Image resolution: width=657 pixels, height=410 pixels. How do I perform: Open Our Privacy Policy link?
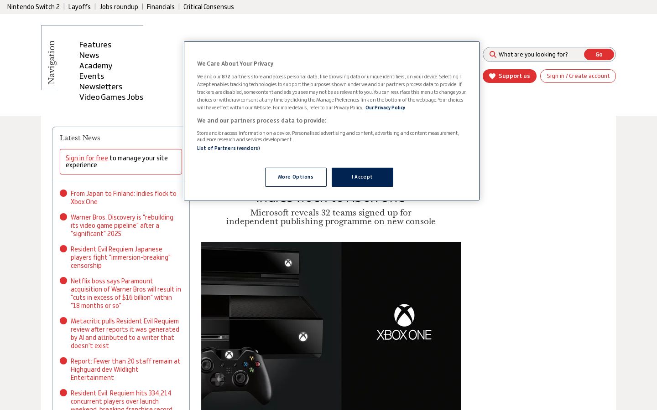click(385, 108)
